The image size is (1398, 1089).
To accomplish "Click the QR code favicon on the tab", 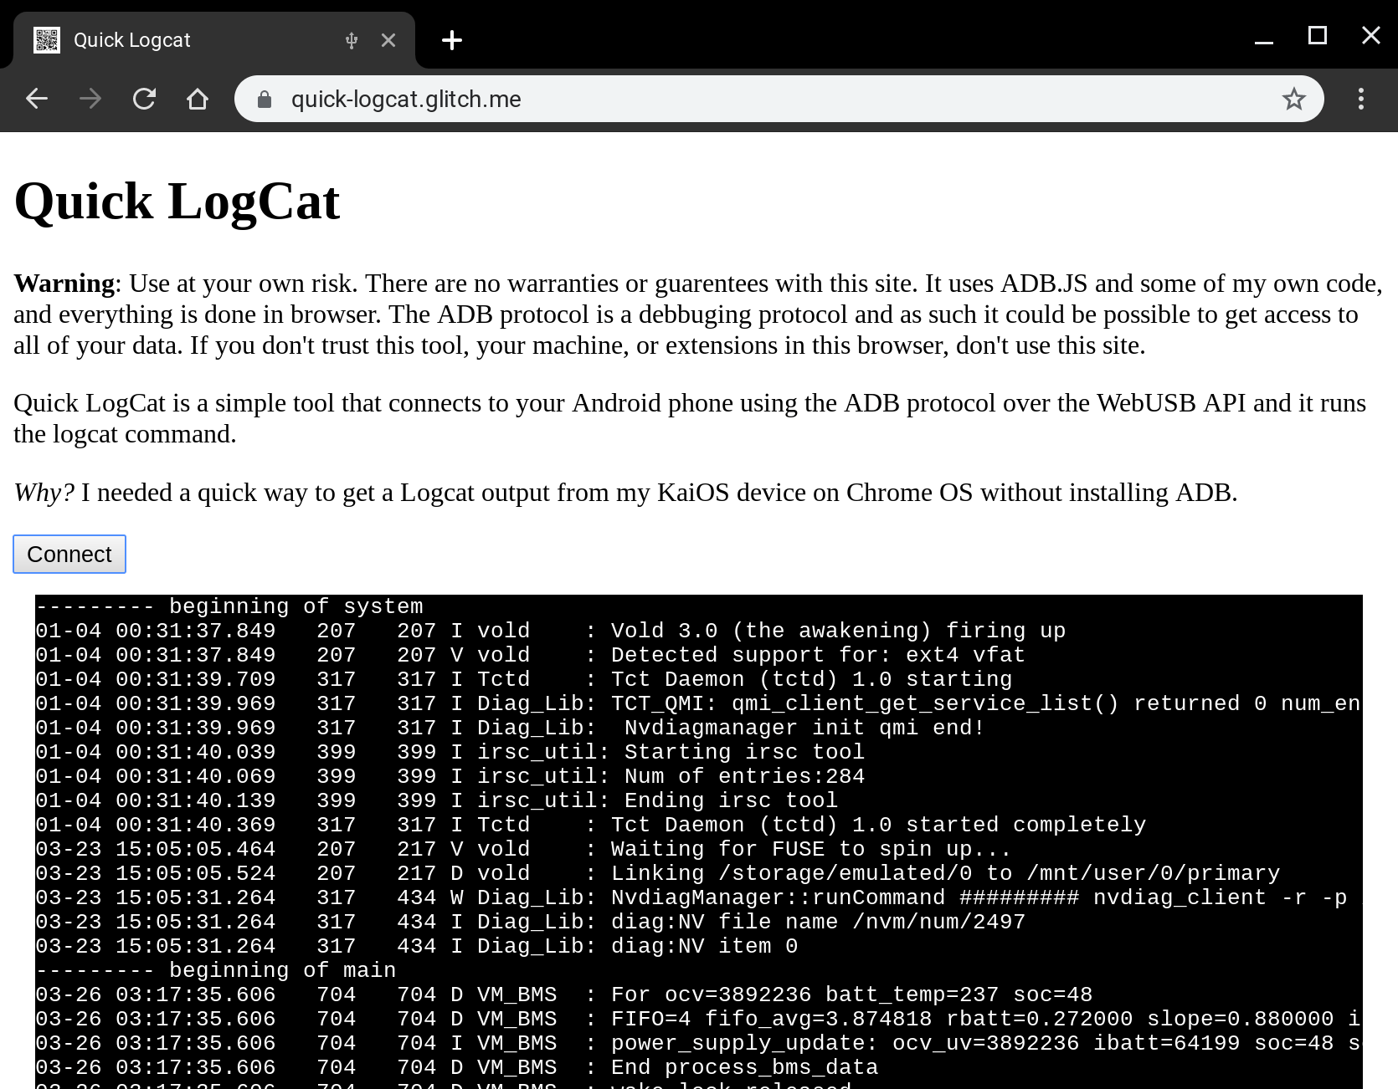I will (x=48, y=39).
